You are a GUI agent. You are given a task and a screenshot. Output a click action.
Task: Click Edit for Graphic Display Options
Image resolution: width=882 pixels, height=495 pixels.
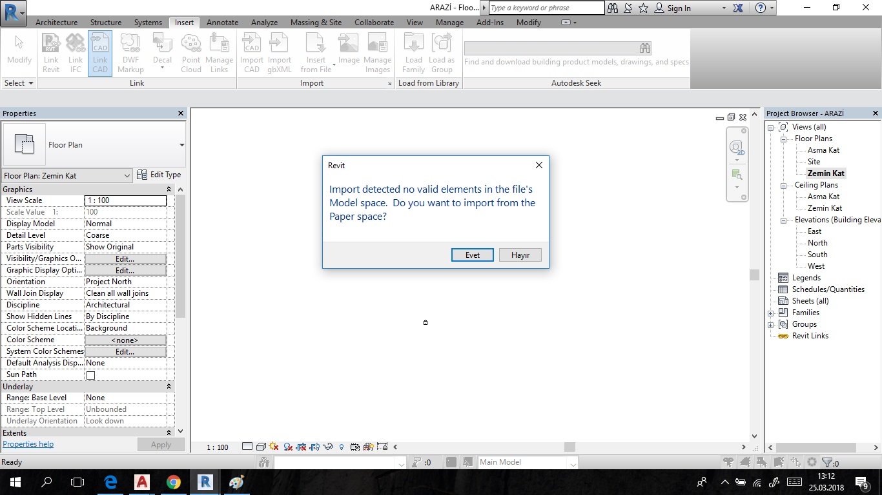125,271
